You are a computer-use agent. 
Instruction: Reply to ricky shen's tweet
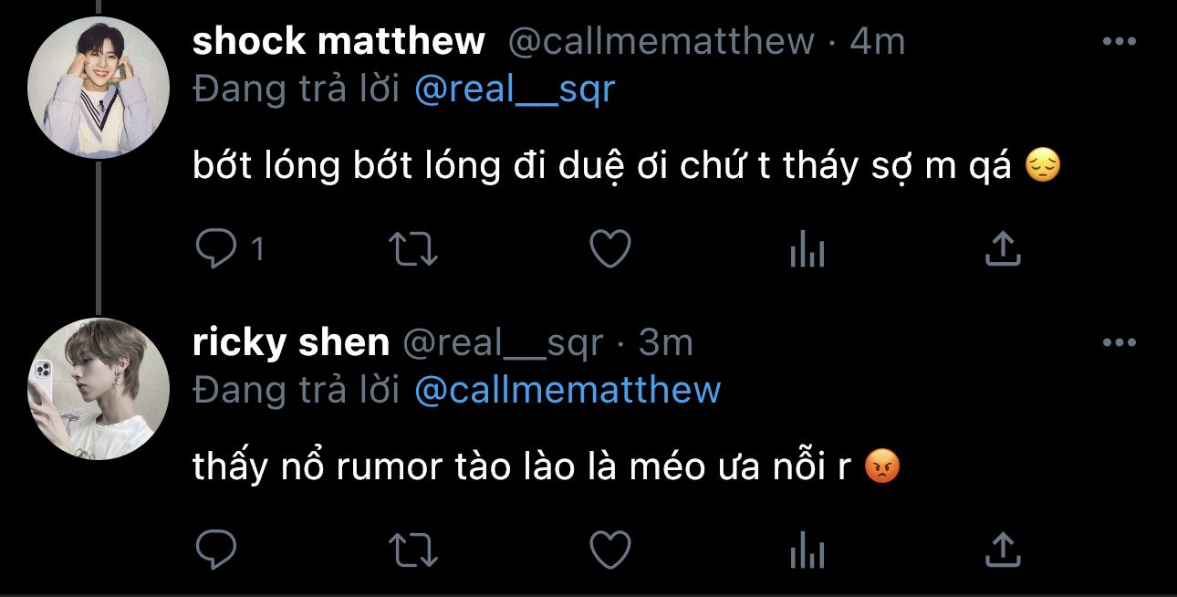pos(216,550)
